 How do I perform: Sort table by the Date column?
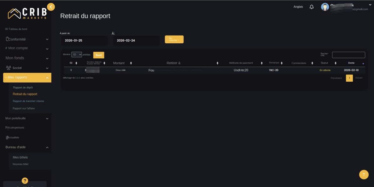(x=353, y=63)
